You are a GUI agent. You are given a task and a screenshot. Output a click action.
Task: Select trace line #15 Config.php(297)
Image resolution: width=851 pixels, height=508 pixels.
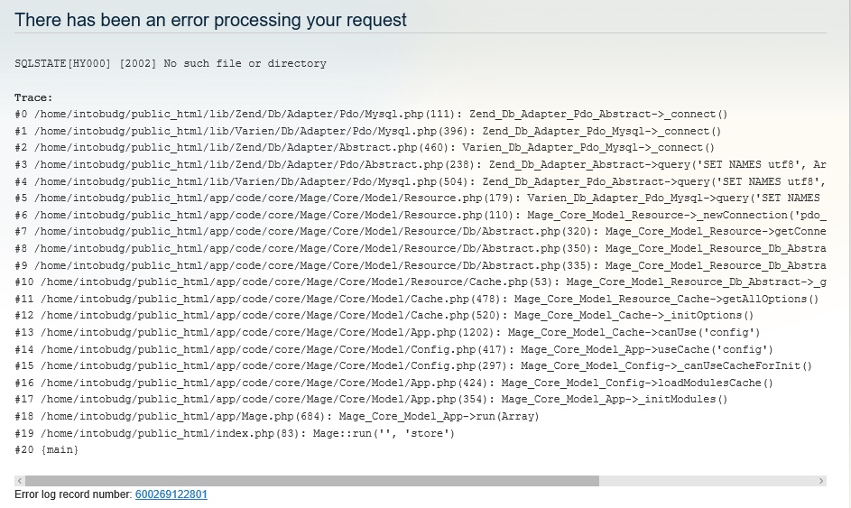[x=413, y=366]
